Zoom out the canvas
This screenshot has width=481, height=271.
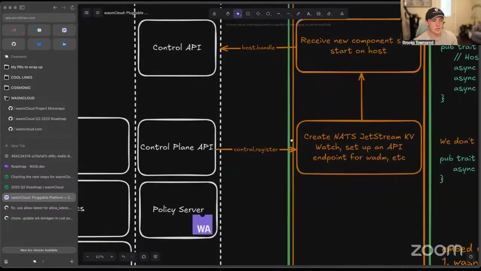[88, 257]
